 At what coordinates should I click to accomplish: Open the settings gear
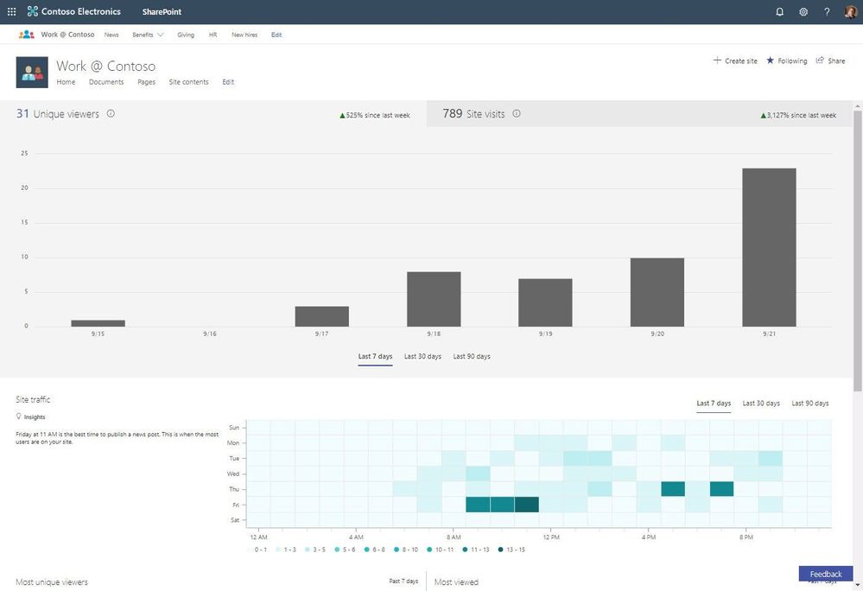click(803, 11)
